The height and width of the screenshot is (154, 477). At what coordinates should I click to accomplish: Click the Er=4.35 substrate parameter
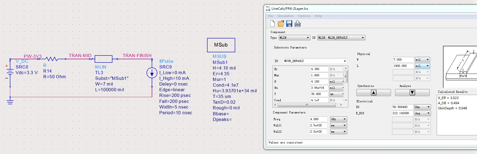(x=221, y=74)
